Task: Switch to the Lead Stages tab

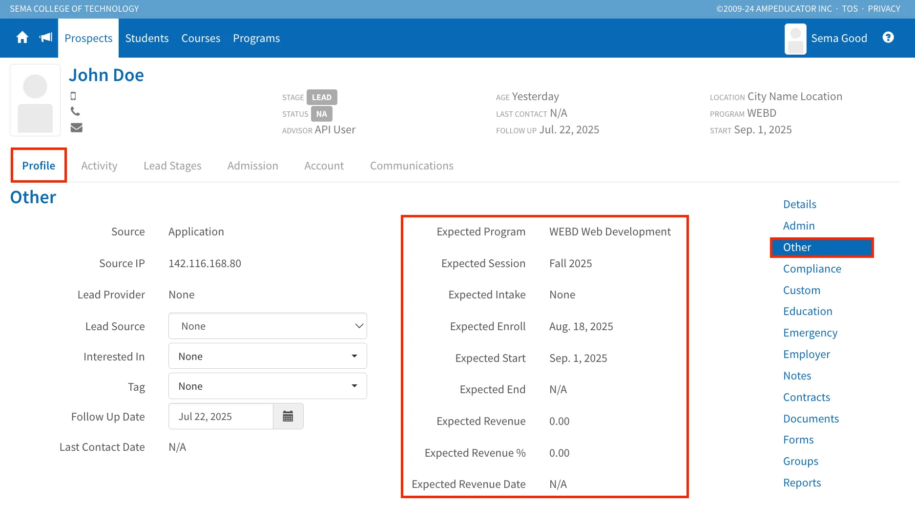Action: tap(172, 166)
